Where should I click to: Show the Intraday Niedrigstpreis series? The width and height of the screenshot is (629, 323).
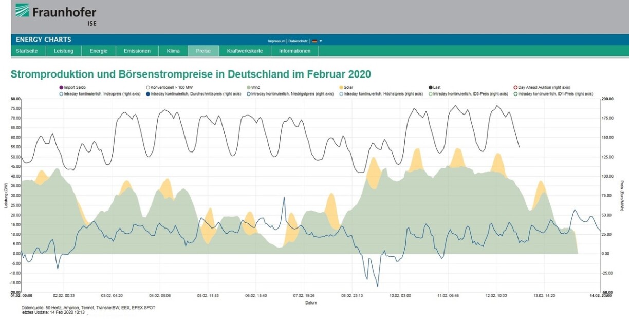248,94
